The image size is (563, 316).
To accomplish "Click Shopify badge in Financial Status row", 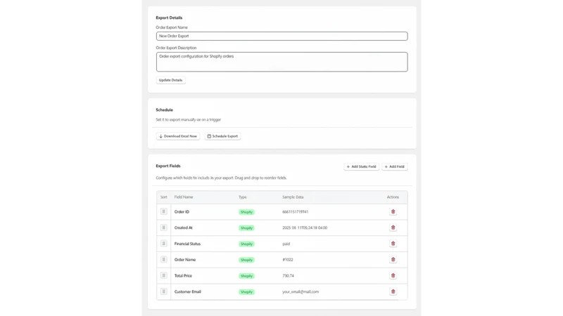I will pyautogui.click(x=247, y=244).
